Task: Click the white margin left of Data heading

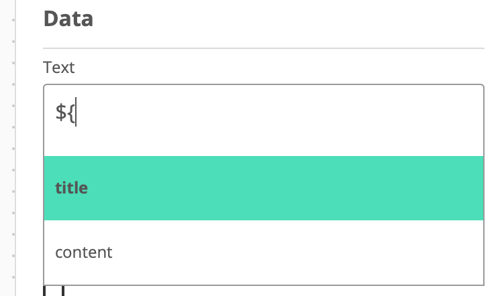Action: click(x=30, y=19)
